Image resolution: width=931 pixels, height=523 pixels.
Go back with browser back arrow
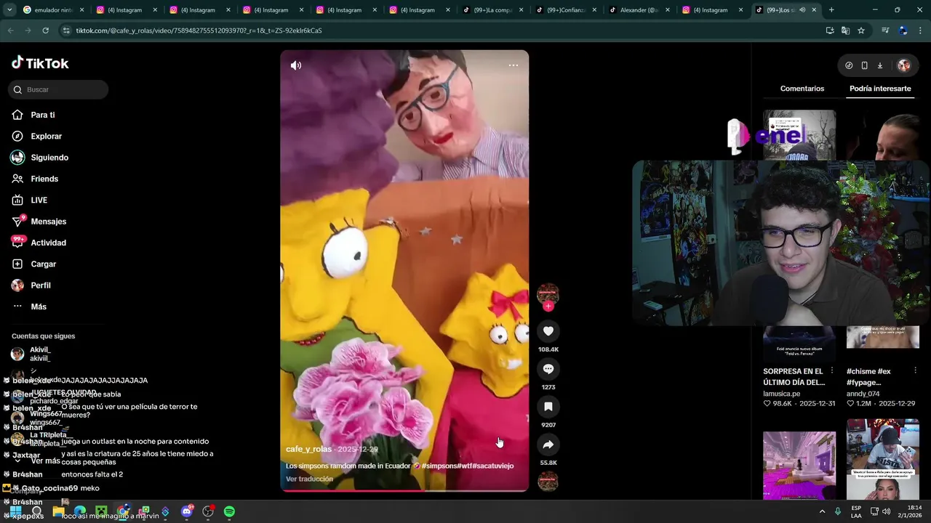tap(11, 31)
